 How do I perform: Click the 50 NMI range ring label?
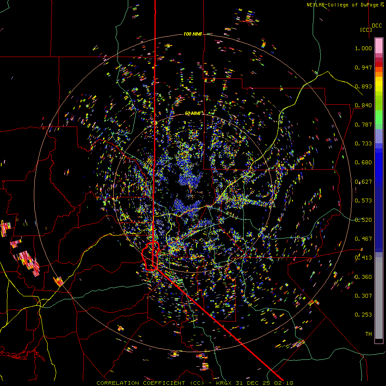point(193,113)
